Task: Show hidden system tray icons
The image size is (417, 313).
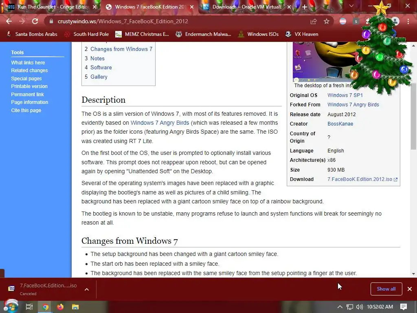Action: (340, 307)
